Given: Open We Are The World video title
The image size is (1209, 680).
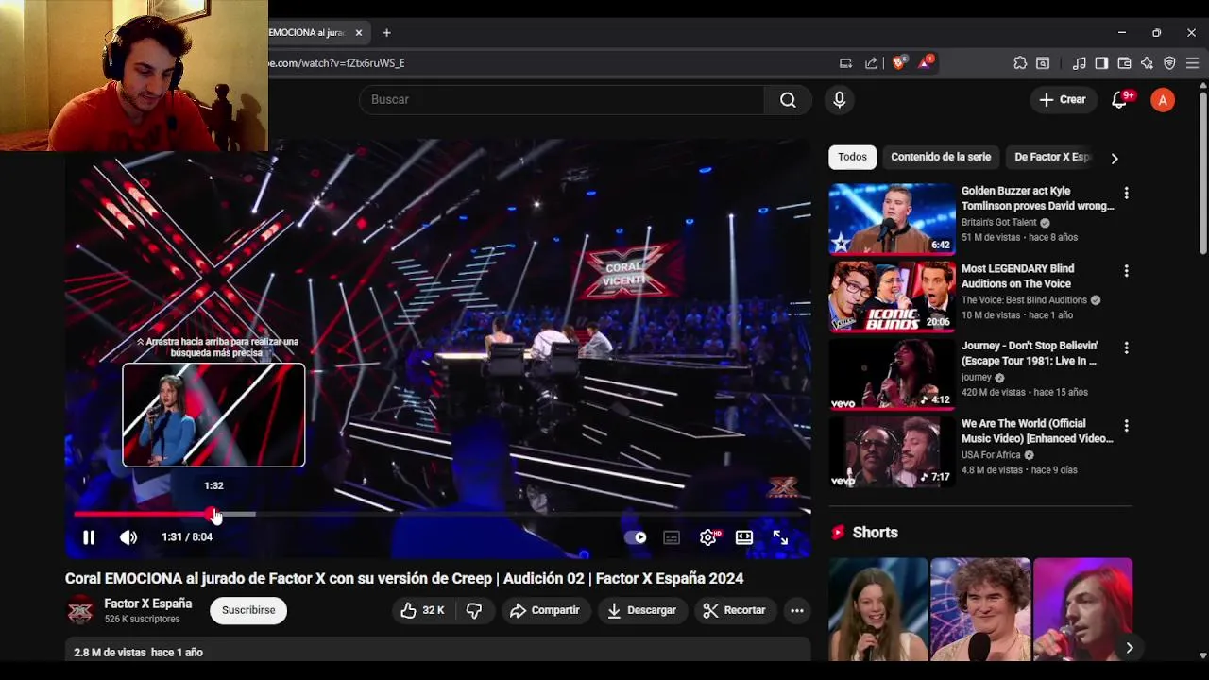Looking at the screenshot, I should tap(1037, 431).
